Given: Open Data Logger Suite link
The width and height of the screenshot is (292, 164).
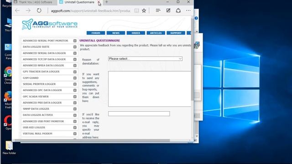Looking at the screenshot, I should (x=36, y=47).
